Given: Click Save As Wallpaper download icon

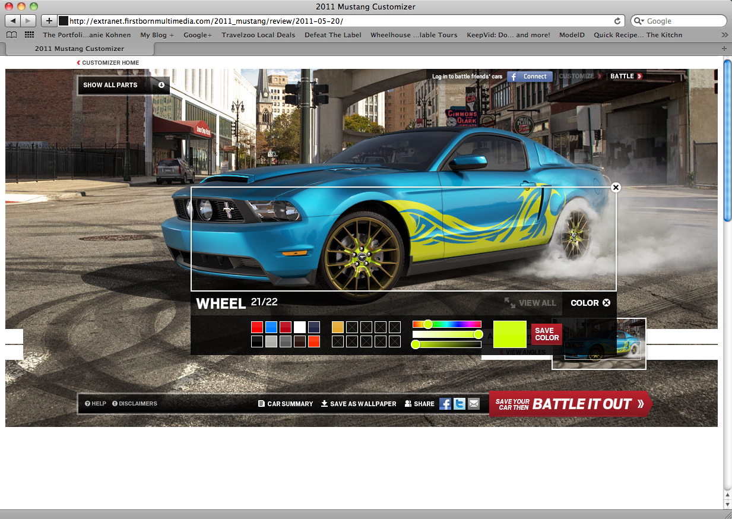Looking at the screenshot, I should pos(324,404).
